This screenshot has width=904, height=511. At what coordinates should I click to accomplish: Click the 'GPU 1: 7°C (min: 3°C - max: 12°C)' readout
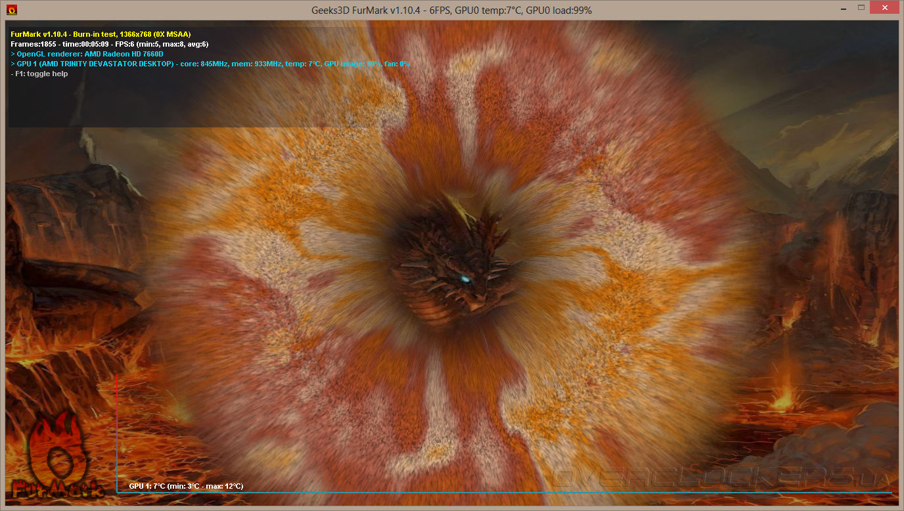[x=186, y=486]
